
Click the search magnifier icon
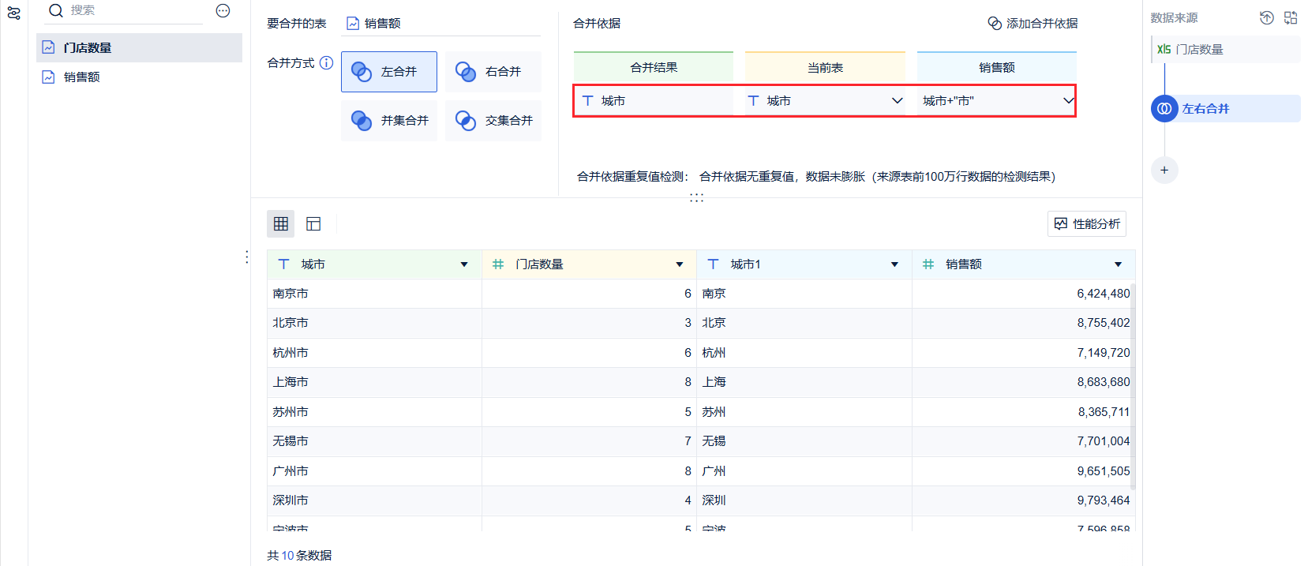[x=55, y=10]
